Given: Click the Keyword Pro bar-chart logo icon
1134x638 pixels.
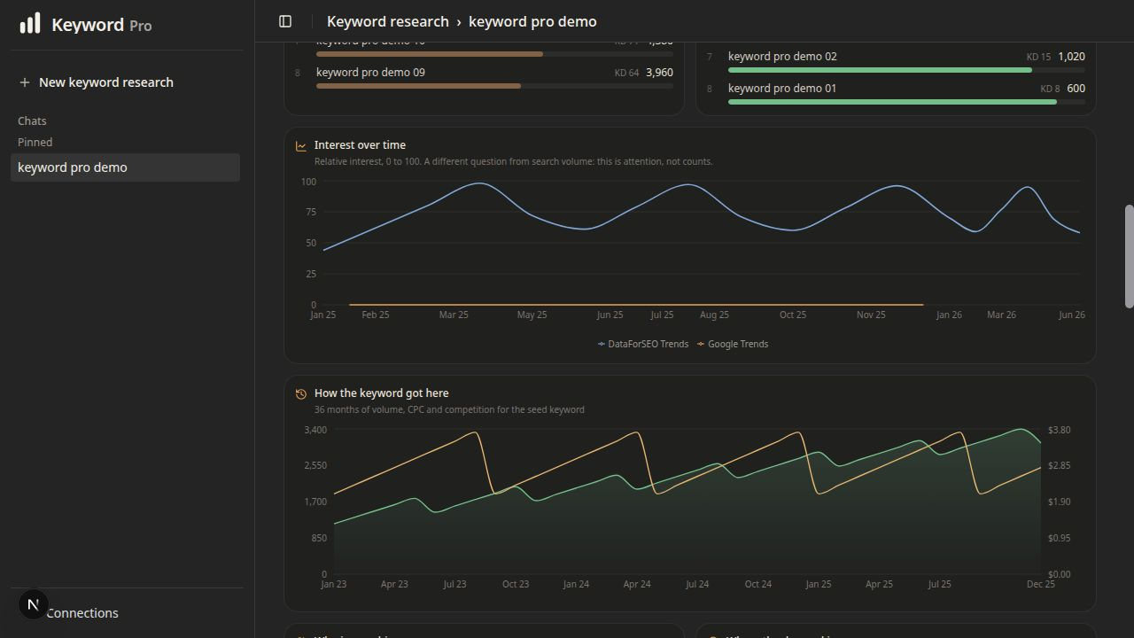Looking at the screenshot, I should [30, 23].
